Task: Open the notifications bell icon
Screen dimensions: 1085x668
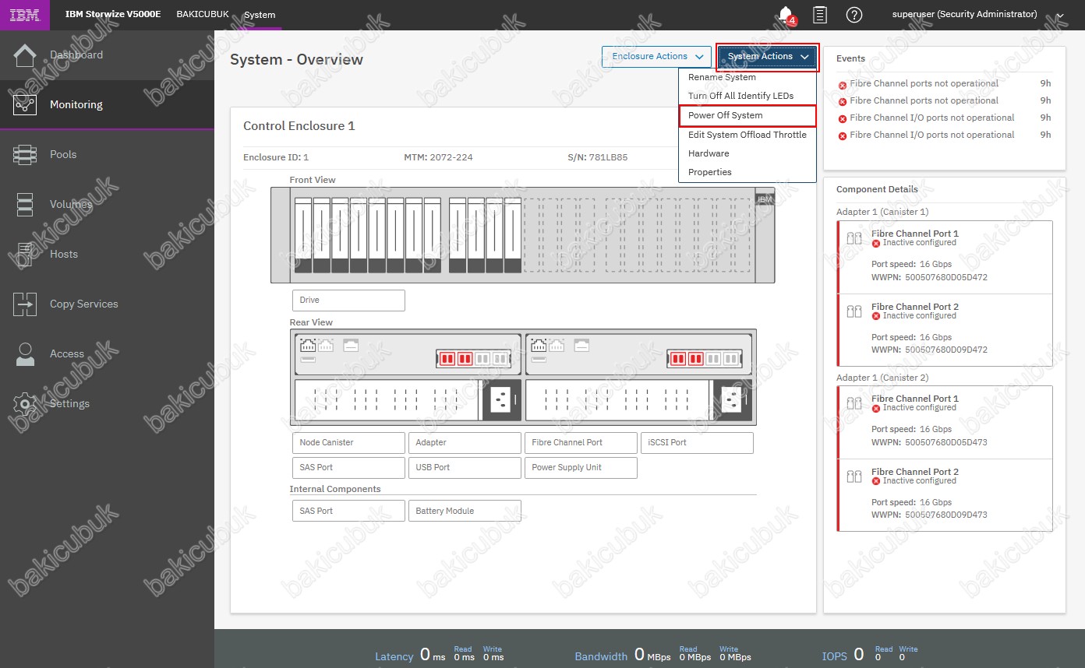Action: tap(786, 15)
